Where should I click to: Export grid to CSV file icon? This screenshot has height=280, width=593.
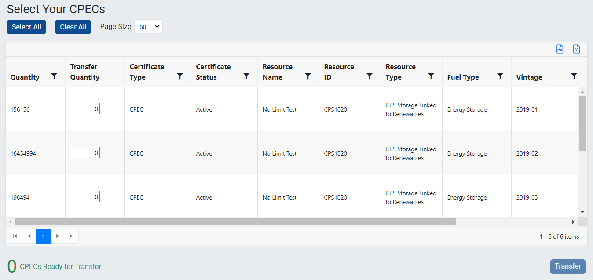click(560, 49)
